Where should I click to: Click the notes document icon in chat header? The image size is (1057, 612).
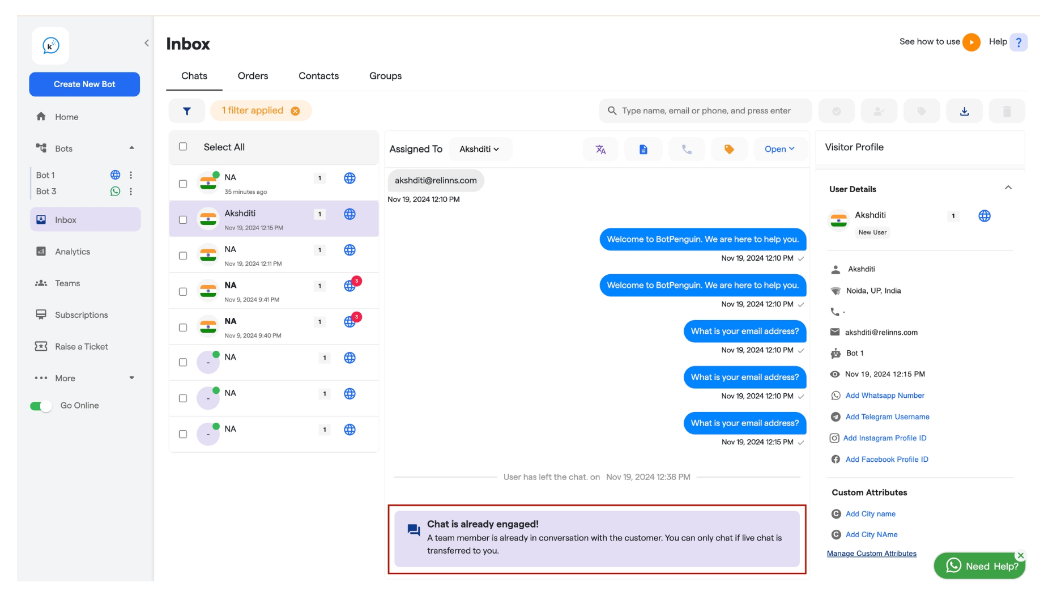pyautogui.click(x=643, y=150)
